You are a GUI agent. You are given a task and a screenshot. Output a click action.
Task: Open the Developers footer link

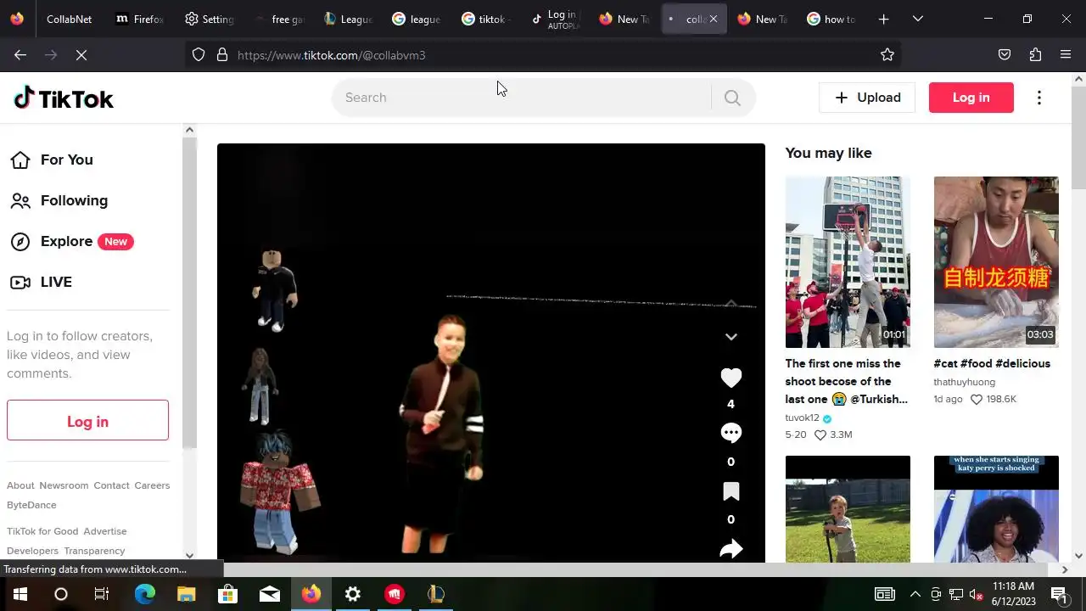[32, 551]
